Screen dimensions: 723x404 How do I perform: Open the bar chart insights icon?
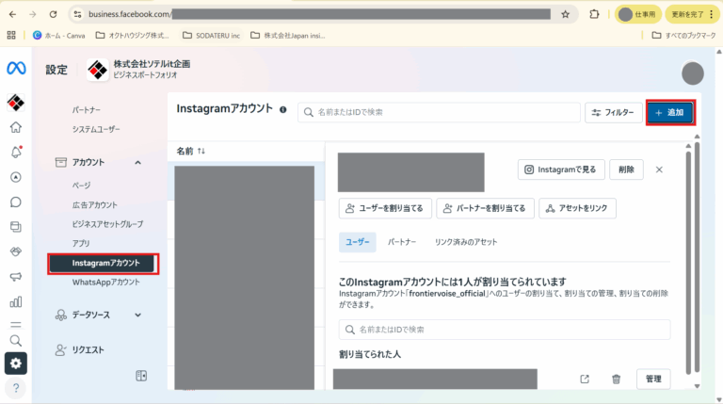15,301
